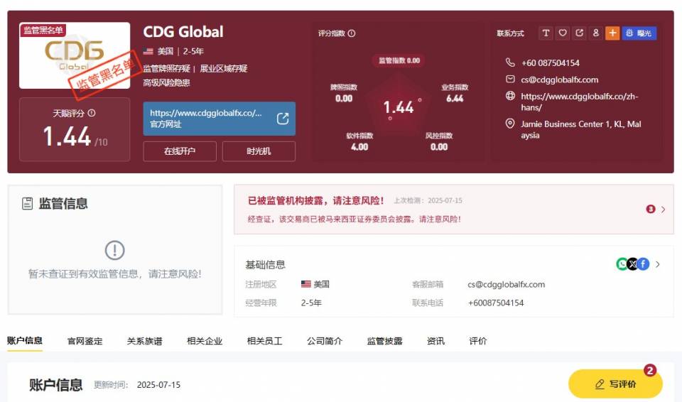The height and width of the screenshot is (402, 682).
Task: Click the 时光机 button
Action: click(x=259, y=151)
